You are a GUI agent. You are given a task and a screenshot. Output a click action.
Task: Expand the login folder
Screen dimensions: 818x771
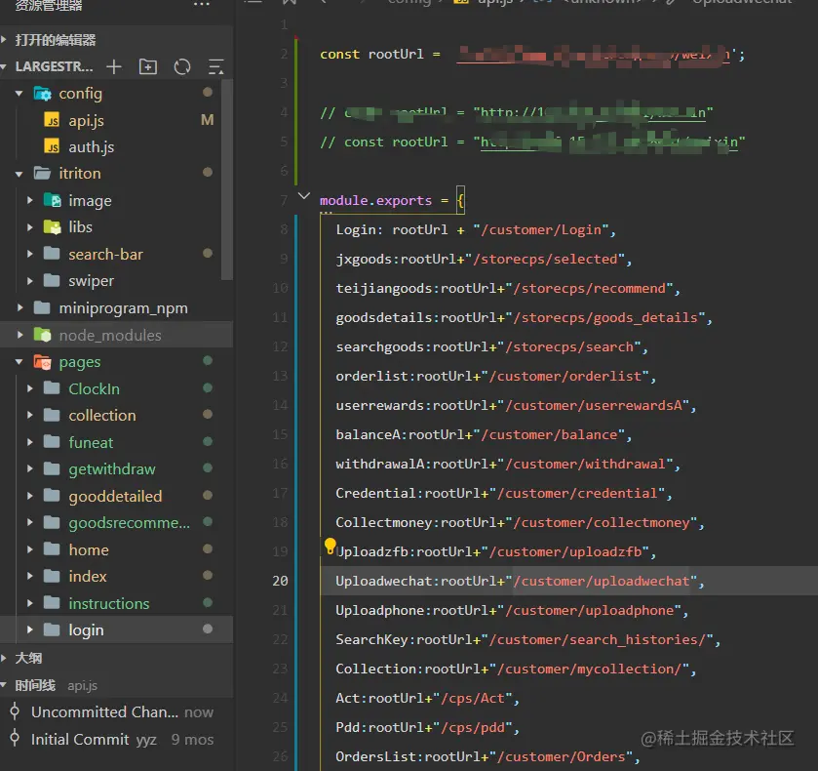tap(29, 629)
